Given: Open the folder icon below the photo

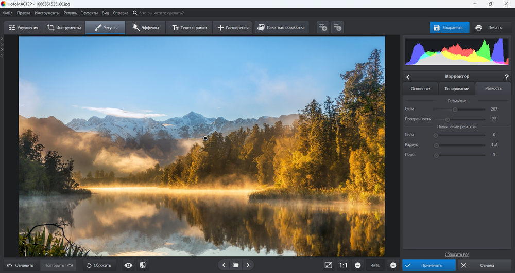Looking at the screenshot, I should point(236,265).
